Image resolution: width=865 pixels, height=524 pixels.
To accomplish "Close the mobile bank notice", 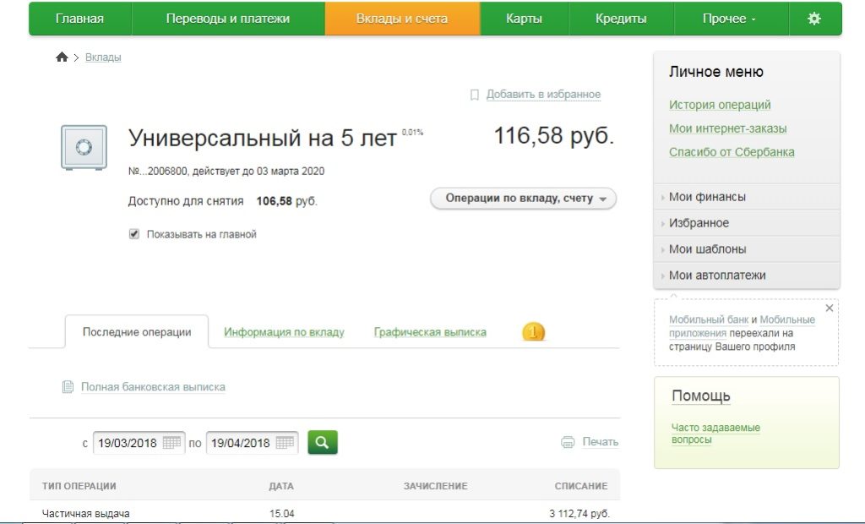I will click(829, 308).
